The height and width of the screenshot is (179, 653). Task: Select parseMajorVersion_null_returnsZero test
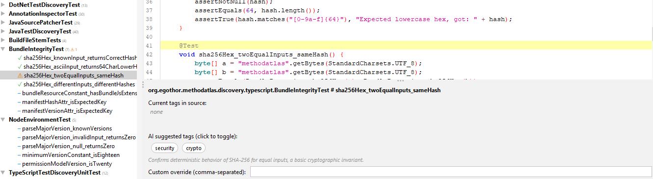tap(69, 146)
